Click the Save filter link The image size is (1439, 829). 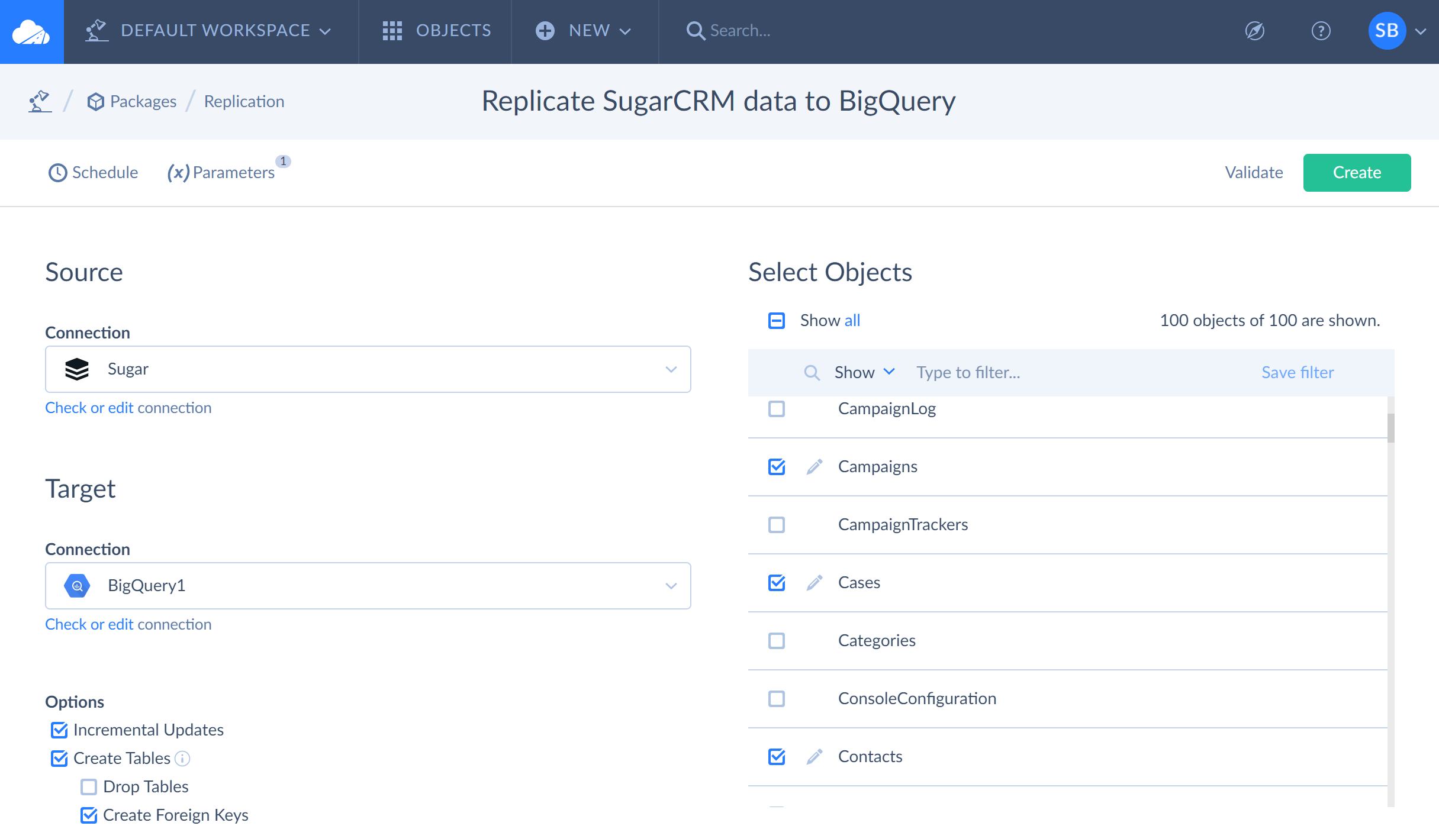point(1298,373)
